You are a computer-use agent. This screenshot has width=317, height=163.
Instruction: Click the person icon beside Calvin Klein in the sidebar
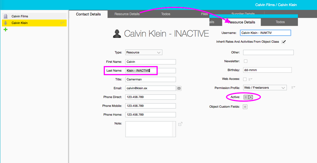[x=6, y=23]
